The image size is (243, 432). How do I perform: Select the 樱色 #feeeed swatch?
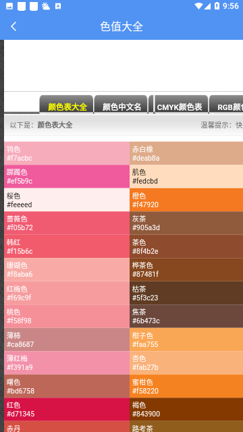tap(67, 200)
